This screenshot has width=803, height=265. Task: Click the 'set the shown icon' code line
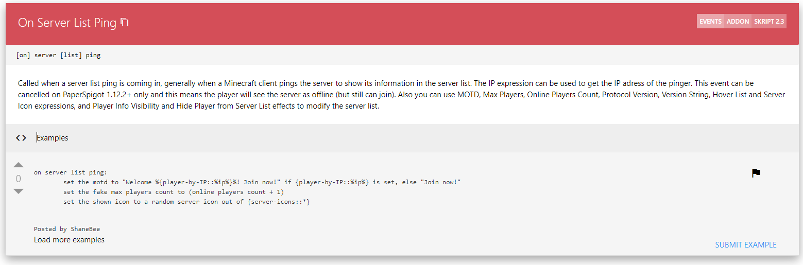coord(186,202)
